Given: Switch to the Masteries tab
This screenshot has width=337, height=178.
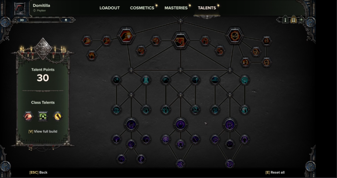Looking at the screenshot, I should pos(176,8).
